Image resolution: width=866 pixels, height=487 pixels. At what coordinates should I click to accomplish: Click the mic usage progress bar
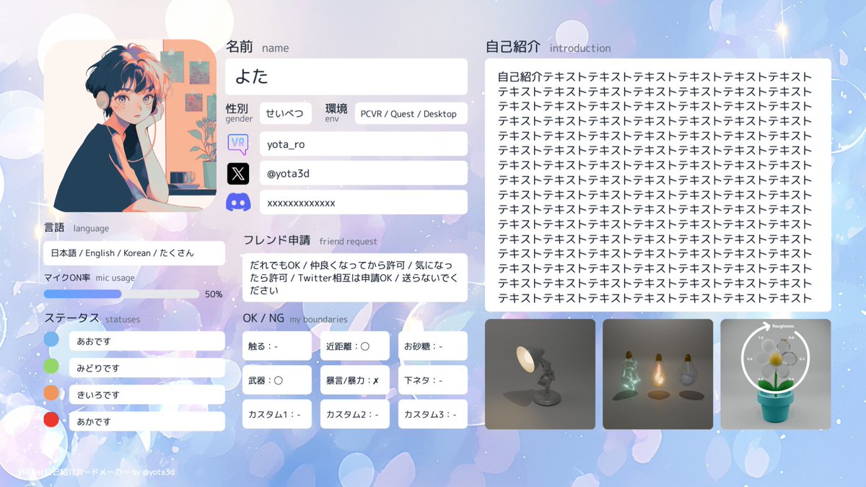tap(121, 294)
